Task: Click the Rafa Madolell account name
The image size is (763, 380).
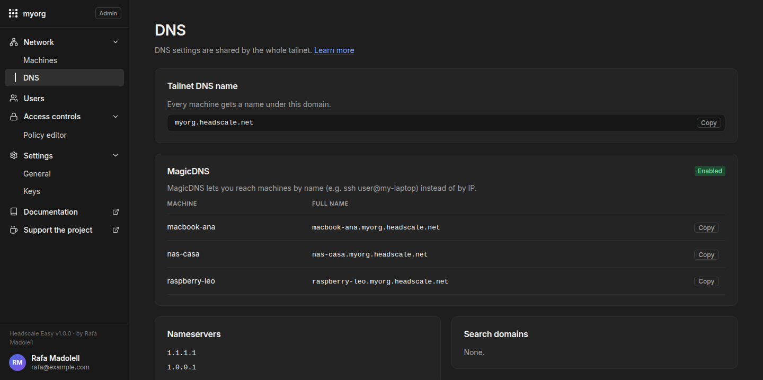Action: click(56, 358)
